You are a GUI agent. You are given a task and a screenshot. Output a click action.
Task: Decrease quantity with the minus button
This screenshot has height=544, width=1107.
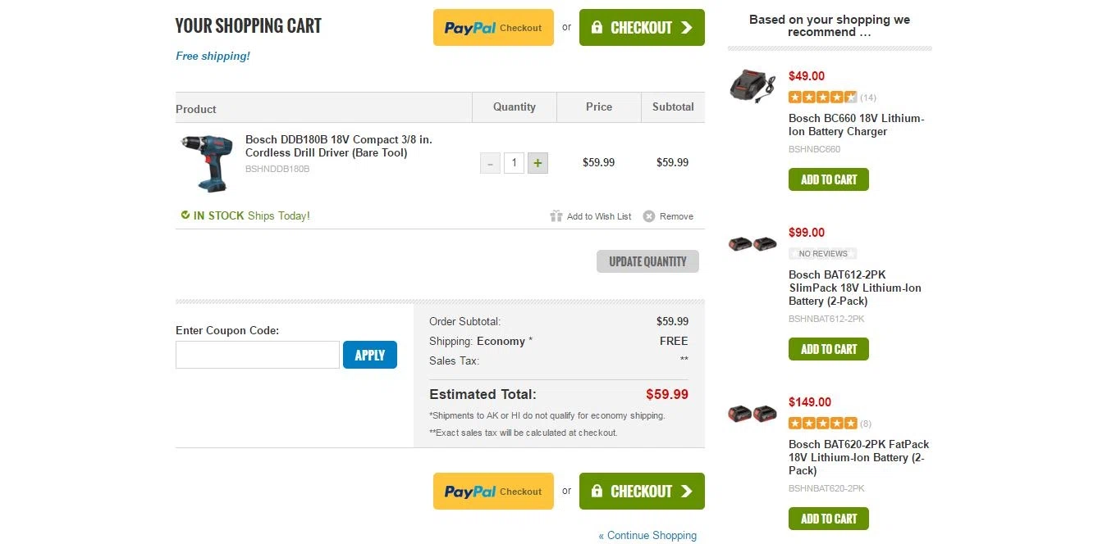(x=490, y=163)
